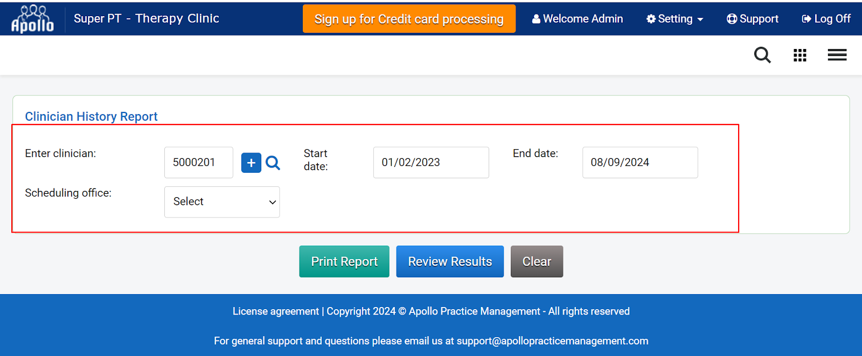This screenshot has height=356, width=862.
Task: Click the Apollo logo
Action: coord(32,19)
